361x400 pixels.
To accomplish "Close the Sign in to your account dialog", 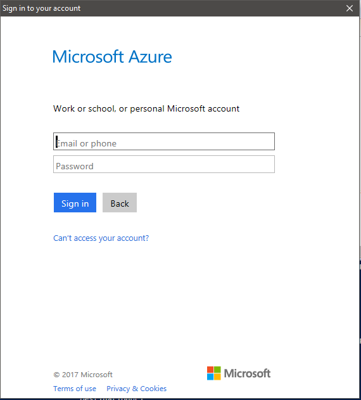I will point(349,8).
